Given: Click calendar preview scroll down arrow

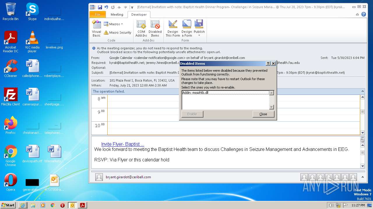Looking at the screenshot, I should pos(363,132).
